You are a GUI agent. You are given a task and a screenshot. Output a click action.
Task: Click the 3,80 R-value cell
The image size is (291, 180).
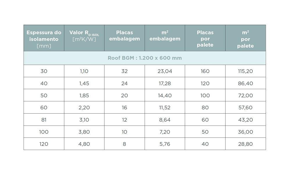[x=84, y=132]
